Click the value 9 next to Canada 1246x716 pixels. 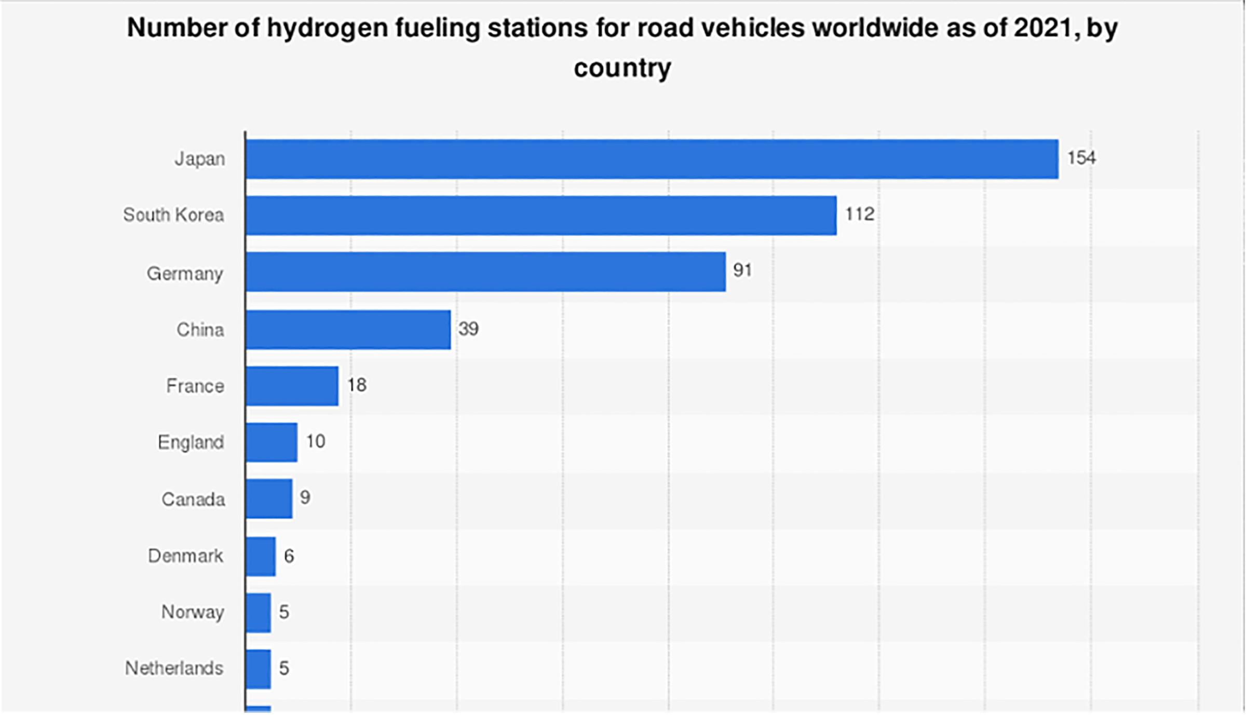pyautogui.click(x=305, y=497)
